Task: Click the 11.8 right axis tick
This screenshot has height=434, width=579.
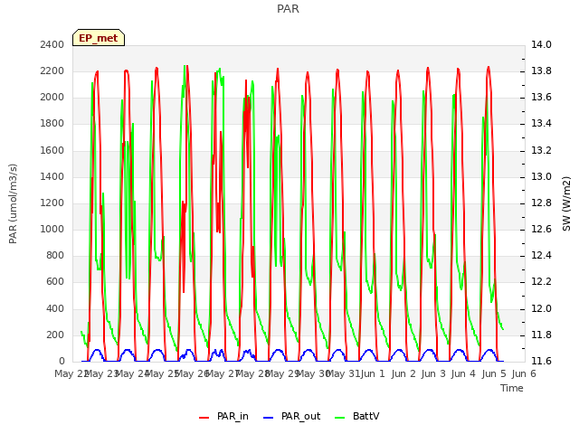Action: (x=541, y=335)
